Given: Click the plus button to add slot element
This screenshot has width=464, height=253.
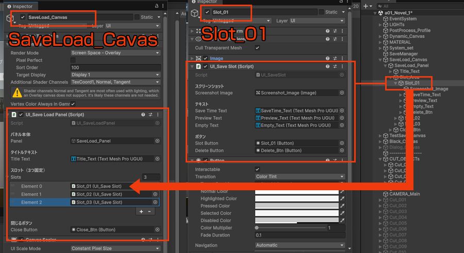Looking at the screenshot, I should [x=141, y=211].
